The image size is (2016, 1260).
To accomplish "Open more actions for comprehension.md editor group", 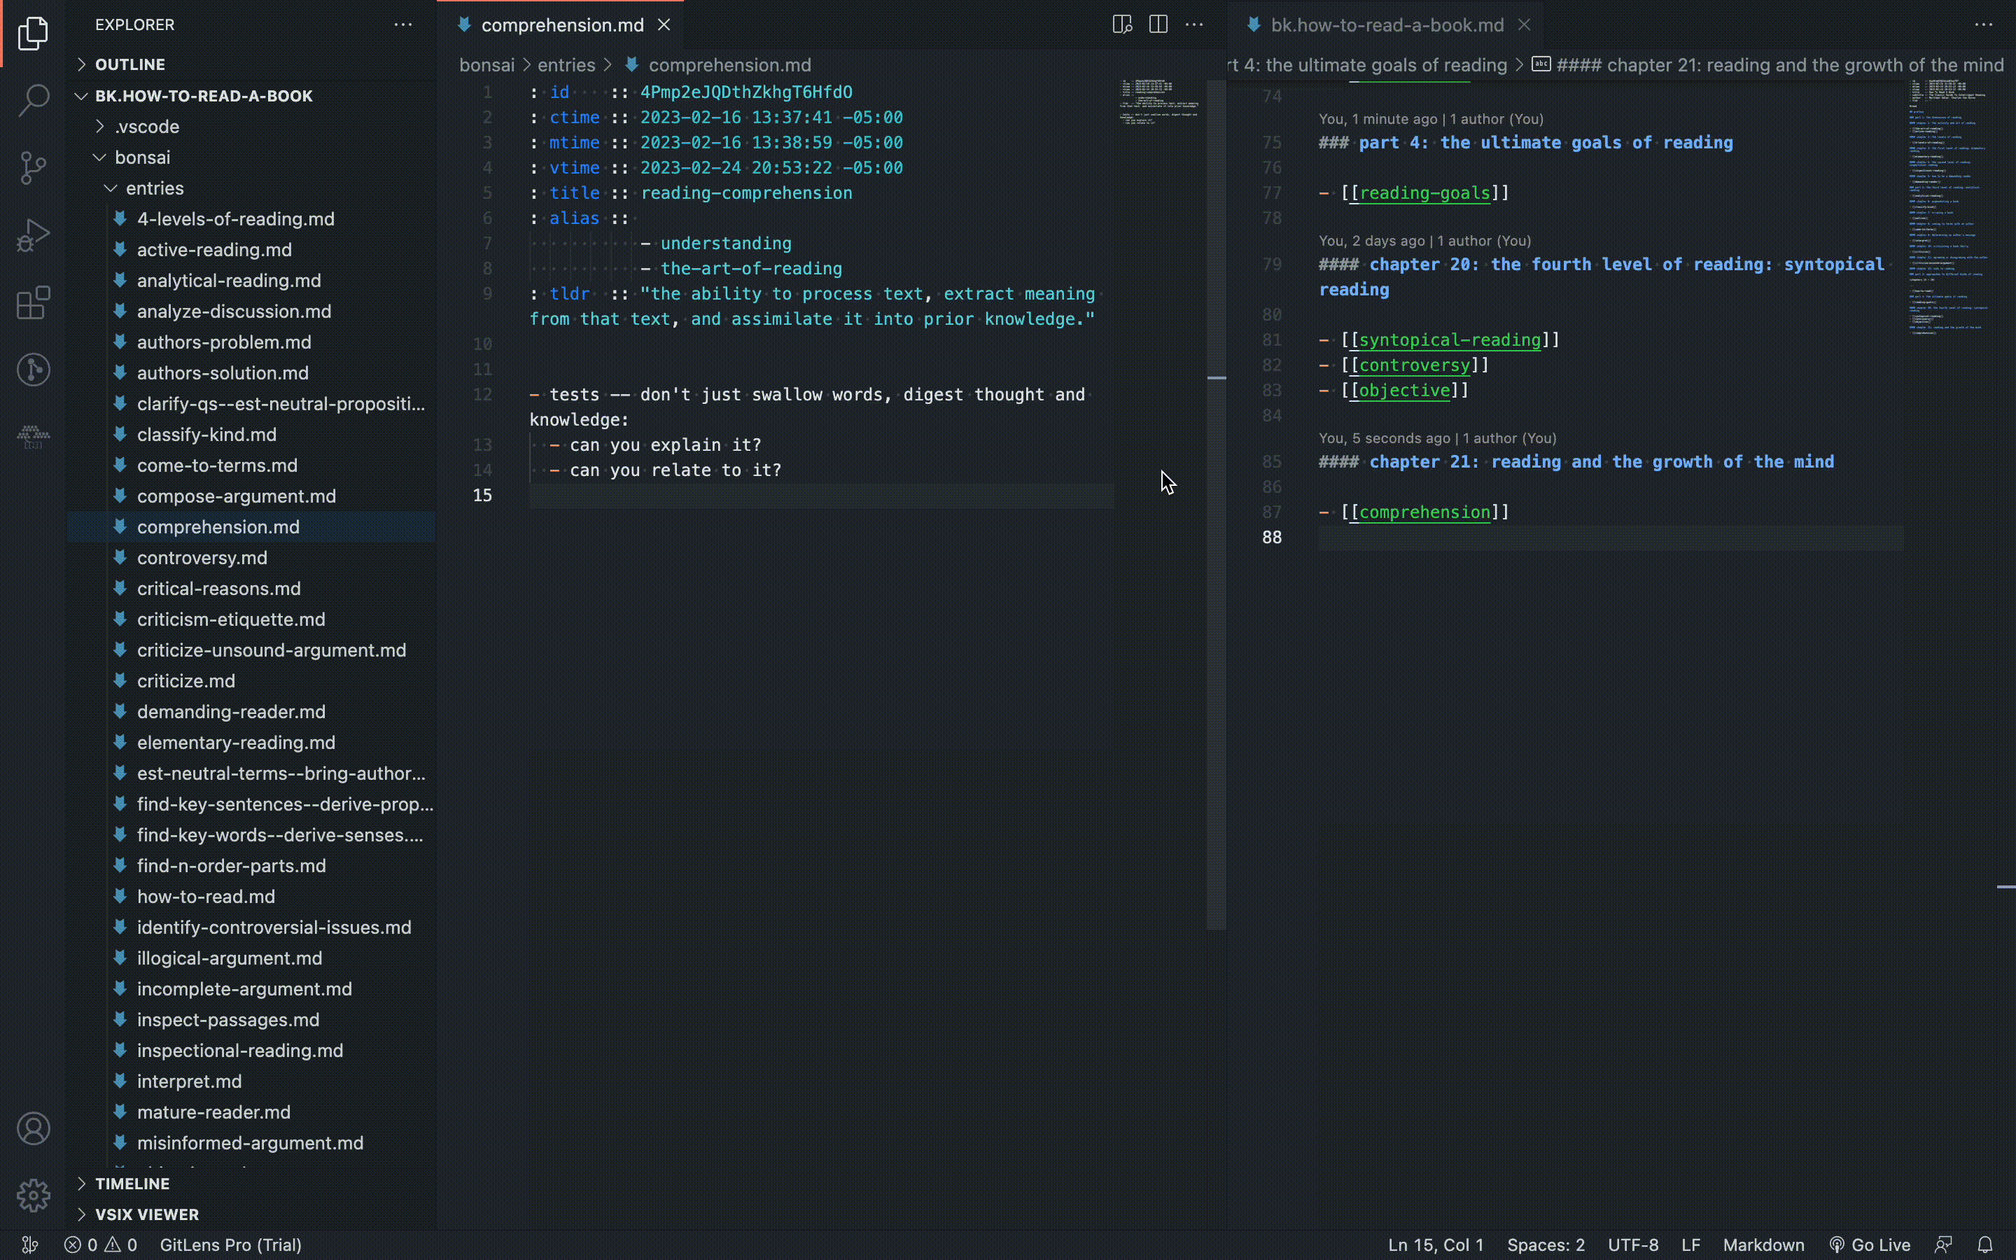I will click(1193, 24).
